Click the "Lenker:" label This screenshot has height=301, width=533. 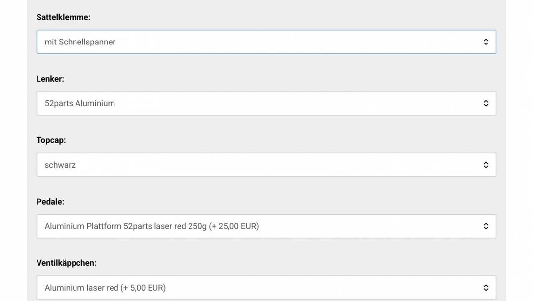click(x=50, y=79)
